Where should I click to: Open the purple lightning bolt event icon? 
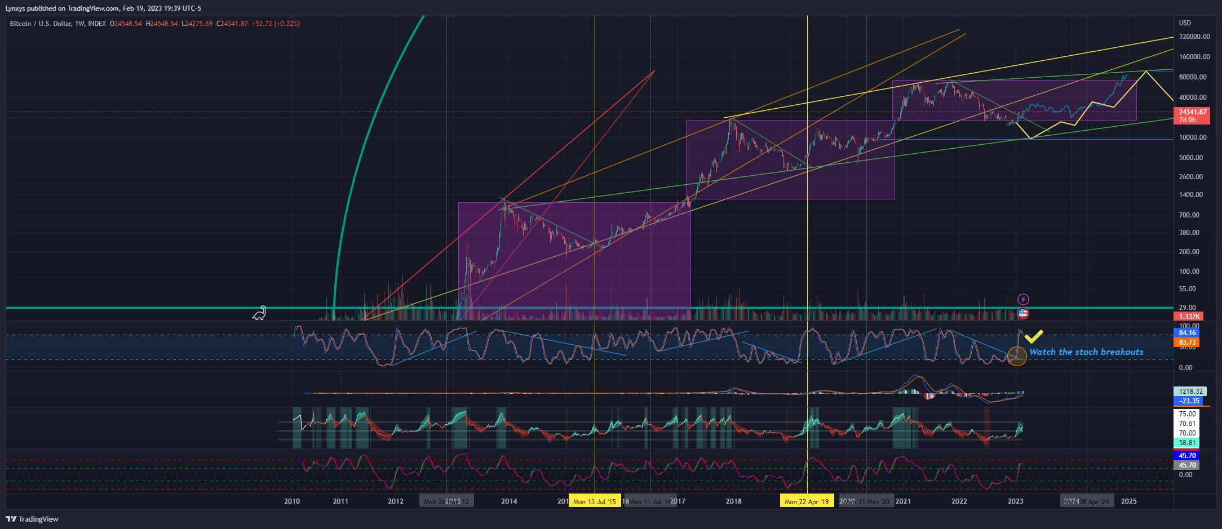click(x=1023, y=299)
